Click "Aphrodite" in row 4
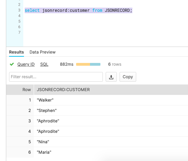 click(x=48, y=131)
